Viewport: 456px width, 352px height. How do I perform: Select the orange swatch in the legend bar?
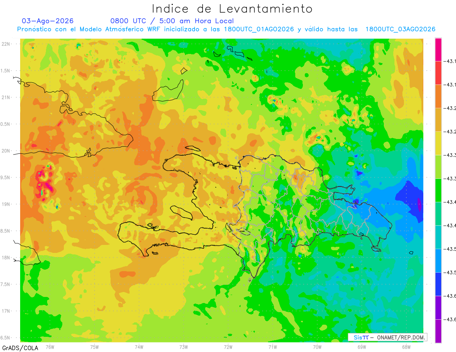(438, 96)
